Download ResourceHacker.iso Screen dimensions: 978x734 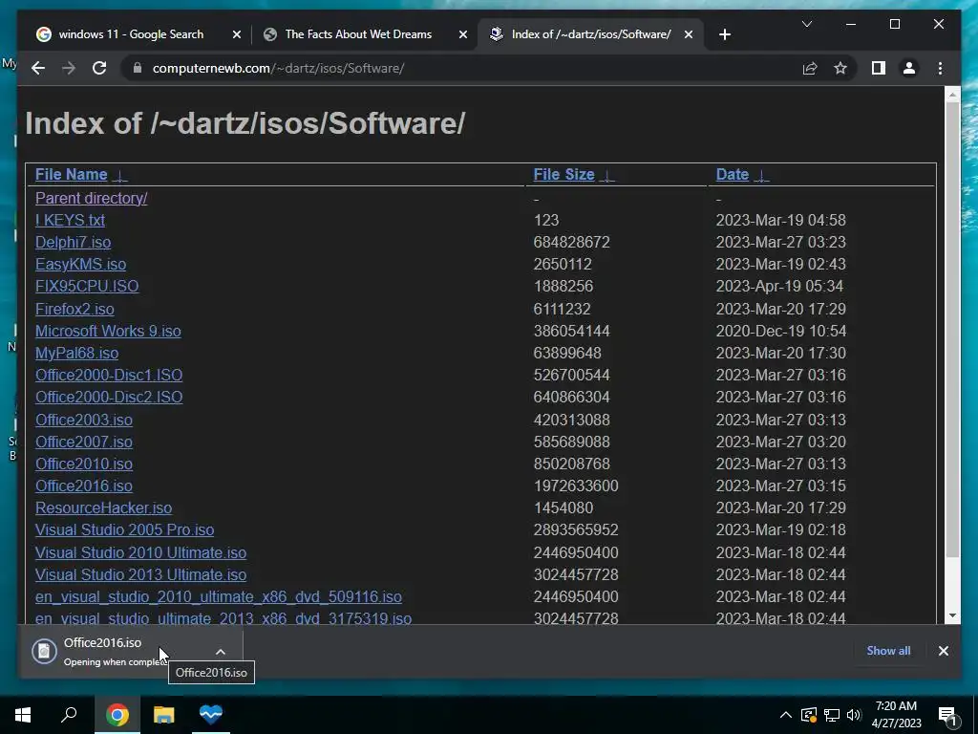pyautogui.click(x=103, y=508)
